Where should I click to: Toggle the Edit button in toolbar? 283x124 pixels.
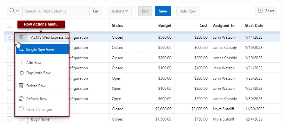(x=145, y=11)
